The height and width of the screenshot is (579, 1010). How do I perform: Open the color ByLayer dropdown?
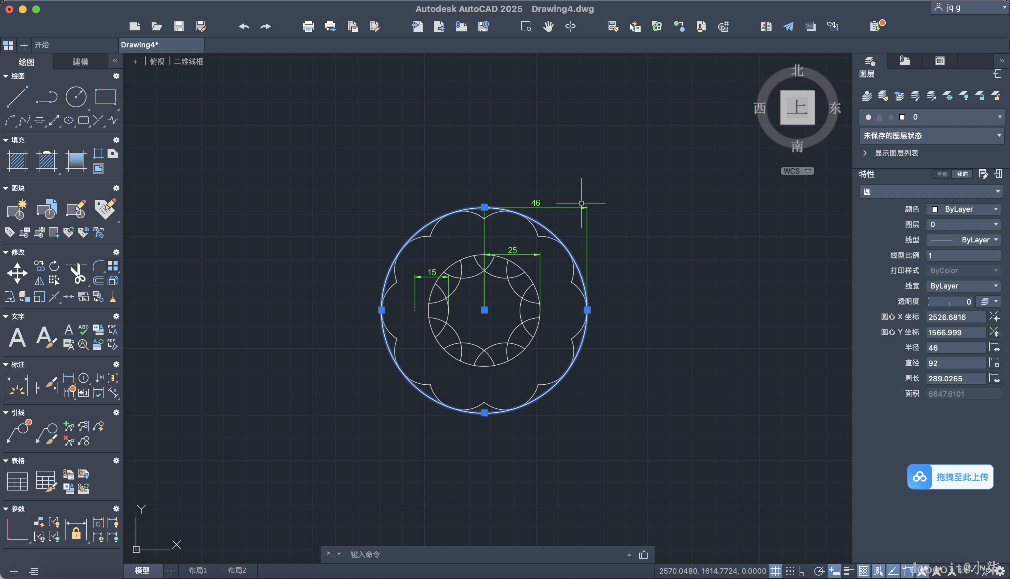[x=964, y=209]
